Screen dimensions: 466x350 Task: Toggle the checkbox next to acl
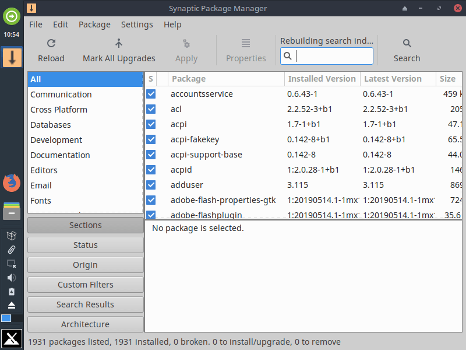pyautogui.click(x=151, y=109)
